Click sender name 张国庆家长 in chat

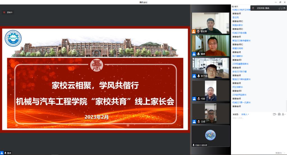[238, 25]
